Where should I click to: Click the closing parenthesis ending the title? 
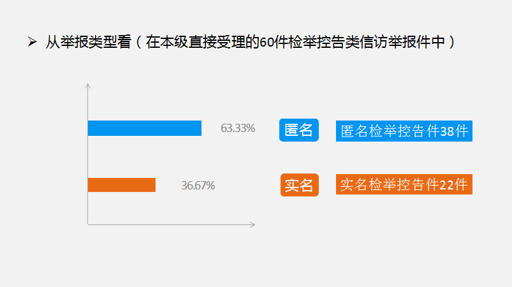coord(452,43)
